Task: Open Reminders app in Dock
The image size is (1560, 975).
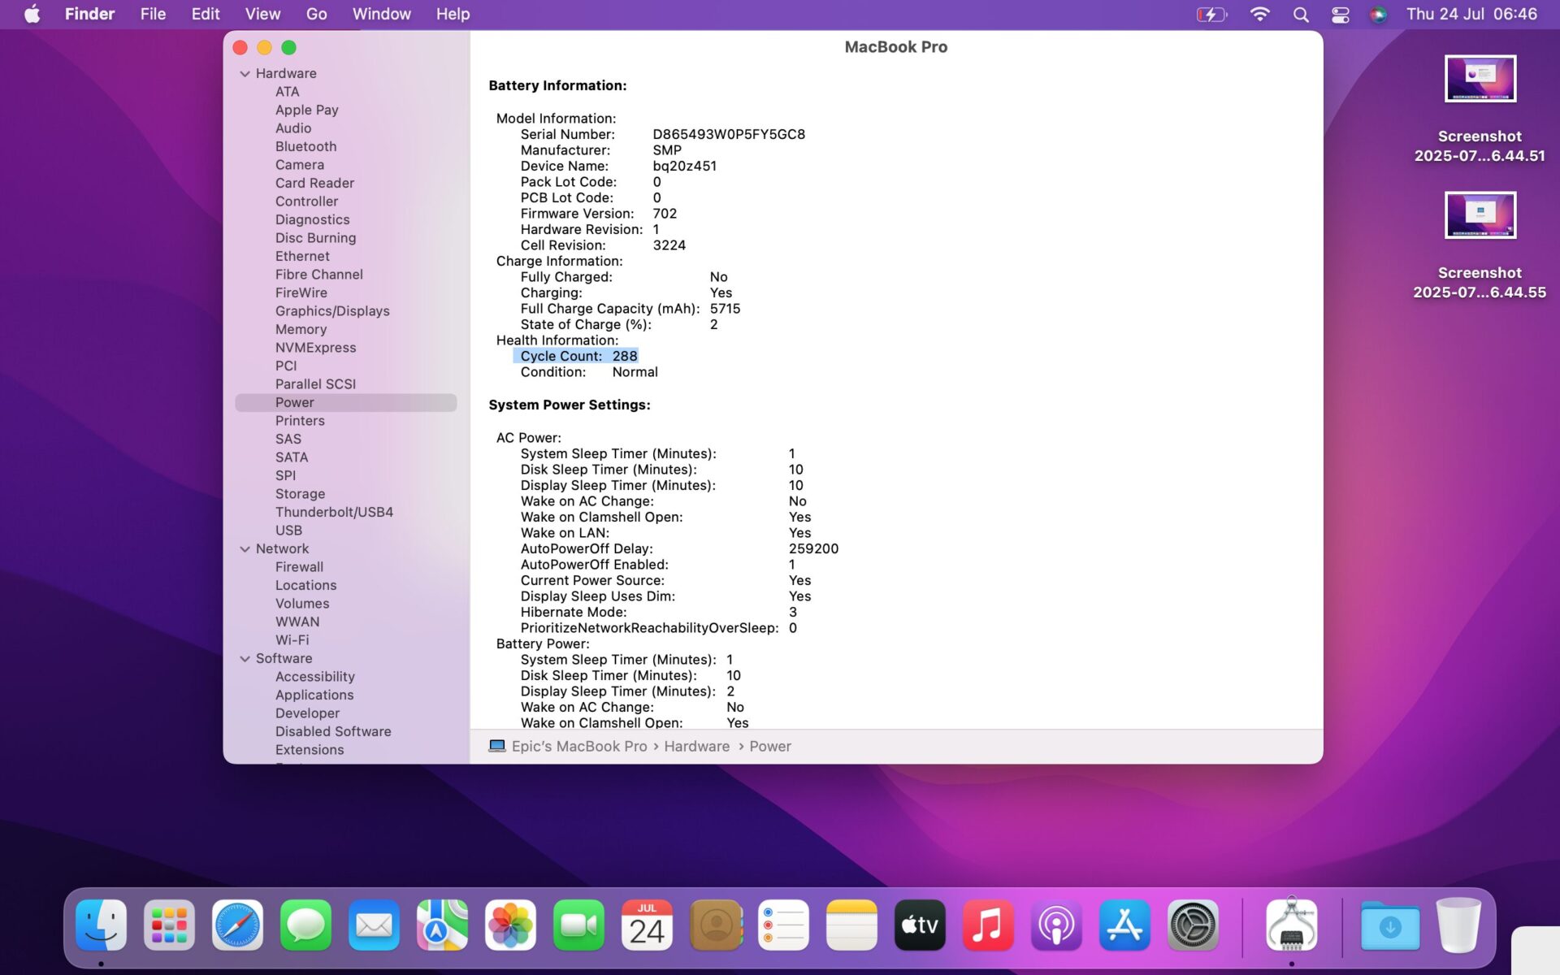Action: pyautogui.click(x=783, y=925)
